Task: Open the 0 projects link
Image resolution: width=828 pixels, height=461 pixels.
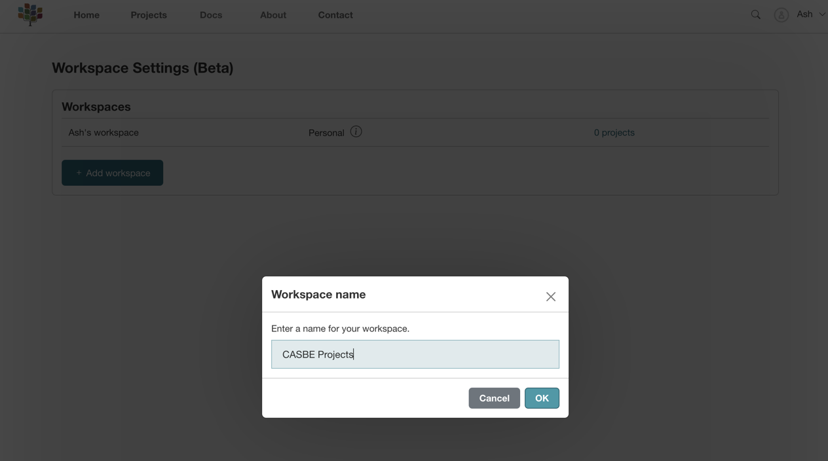Action: click(614, 132)
